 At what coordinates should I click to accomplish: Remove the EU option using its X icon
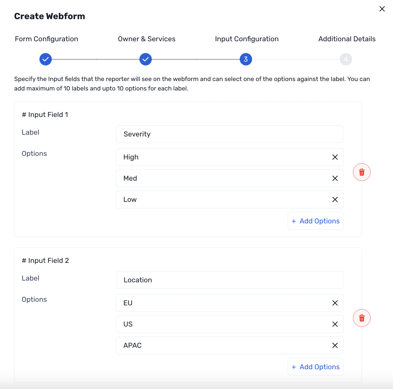pyautogui.click(x=335, y=303)
